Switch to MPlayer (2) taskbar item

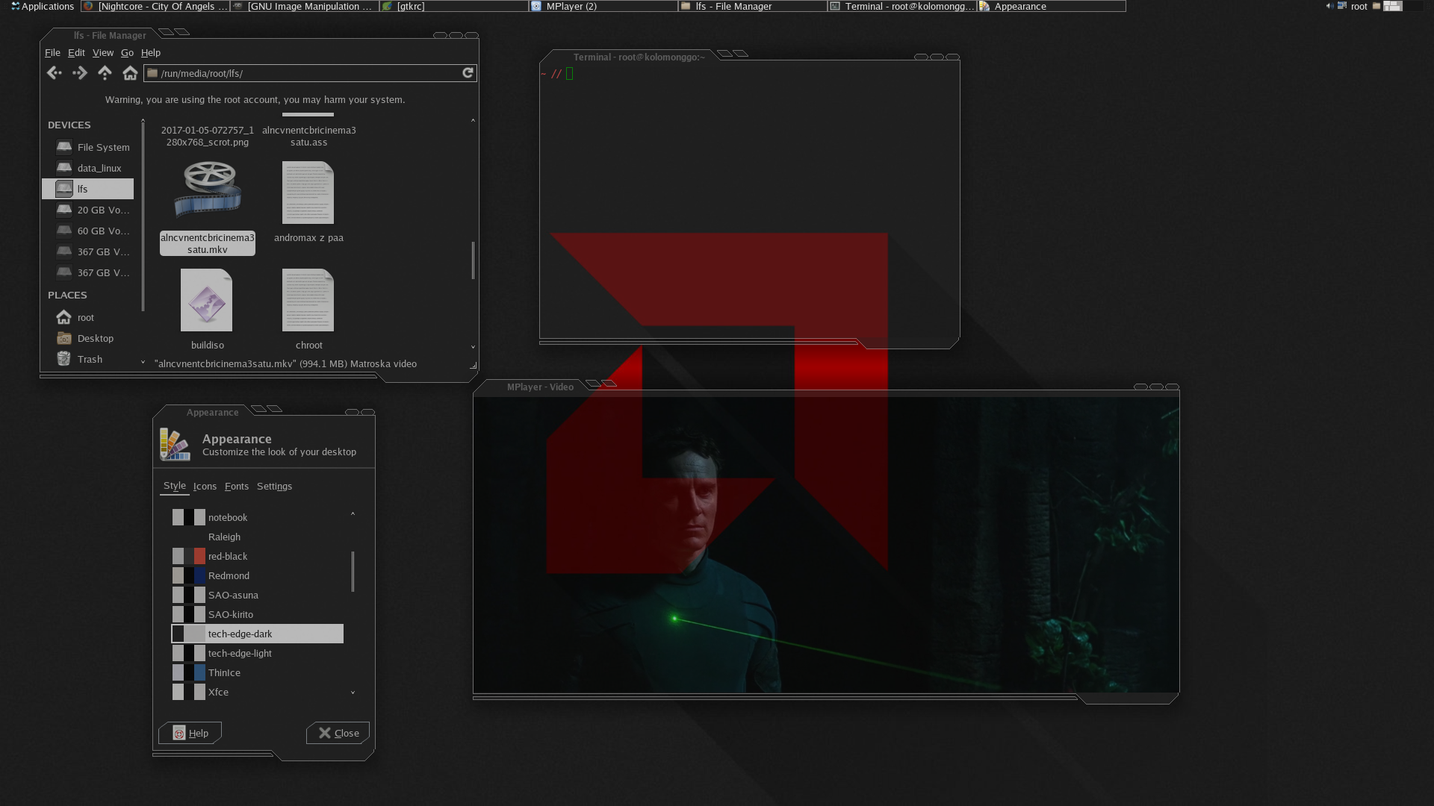coord(603,6)
